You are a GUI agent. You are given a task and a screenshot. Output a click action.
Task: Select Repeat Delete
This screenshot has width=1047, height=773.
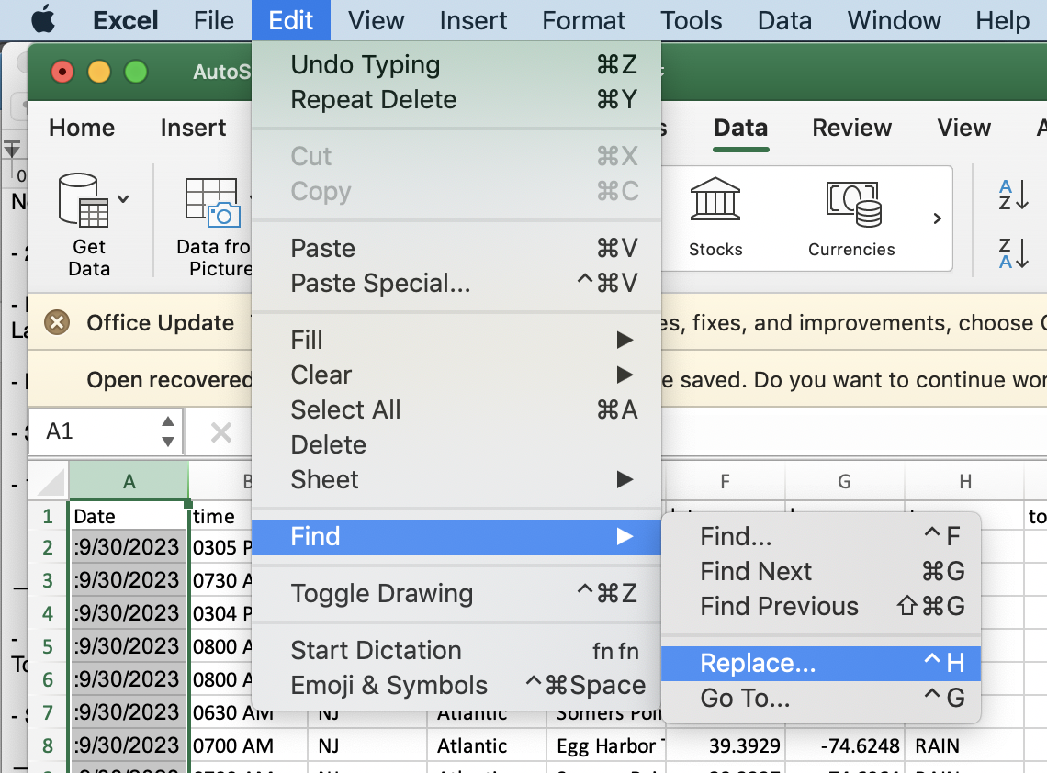[456, 99]
